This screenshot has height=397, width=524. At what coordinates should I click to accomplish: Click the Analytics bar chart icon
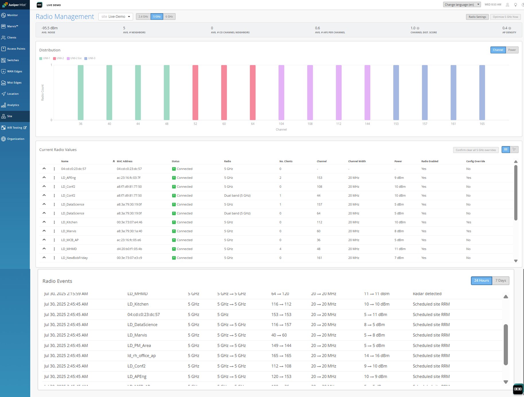click(3, 105)
